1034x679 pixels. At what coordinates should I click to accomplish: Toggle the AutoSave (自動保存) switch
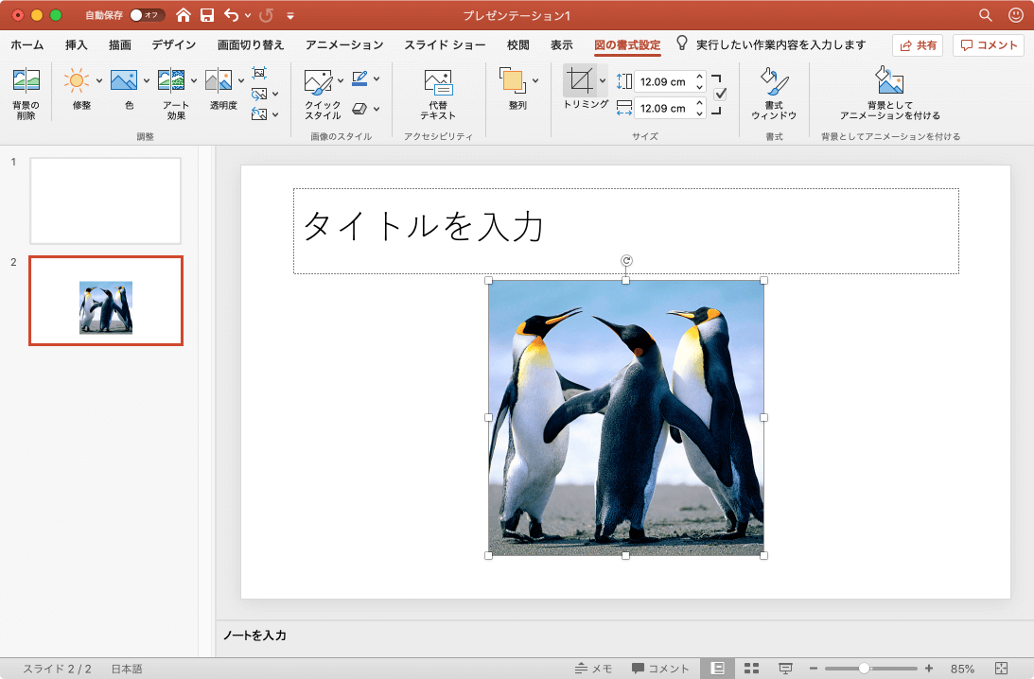click(x=147, y=15)
